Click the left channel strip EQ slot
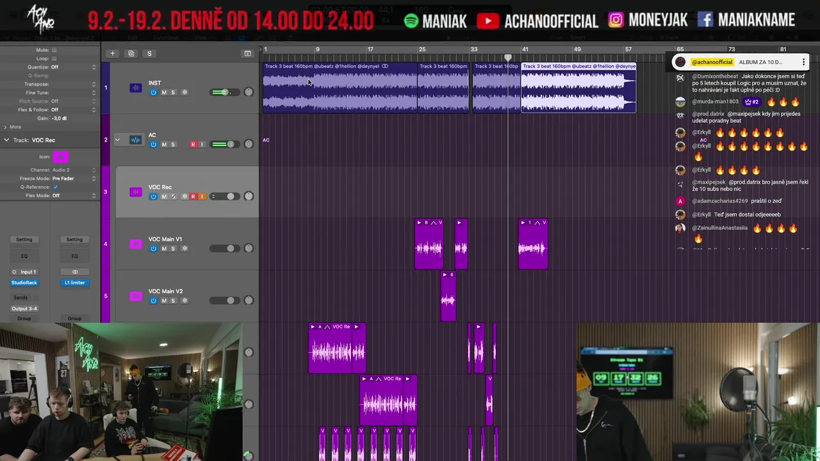 tap(24, 256)
